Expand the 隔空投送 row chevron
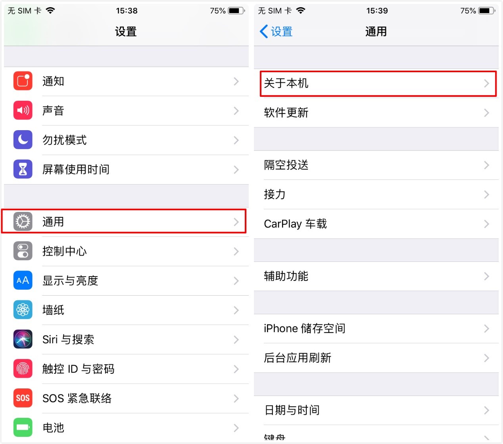The width and height of the screenshot is (503, 444). [x=487, y=165]
